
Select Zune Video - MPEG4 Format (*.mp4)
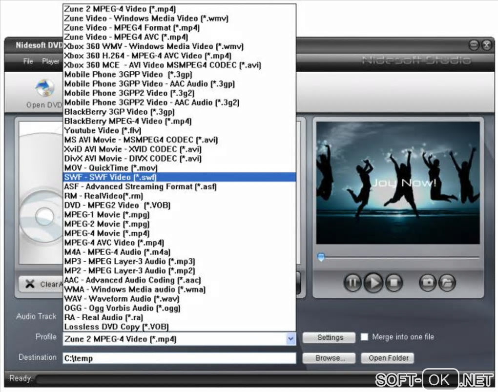(x=180, y=28)
